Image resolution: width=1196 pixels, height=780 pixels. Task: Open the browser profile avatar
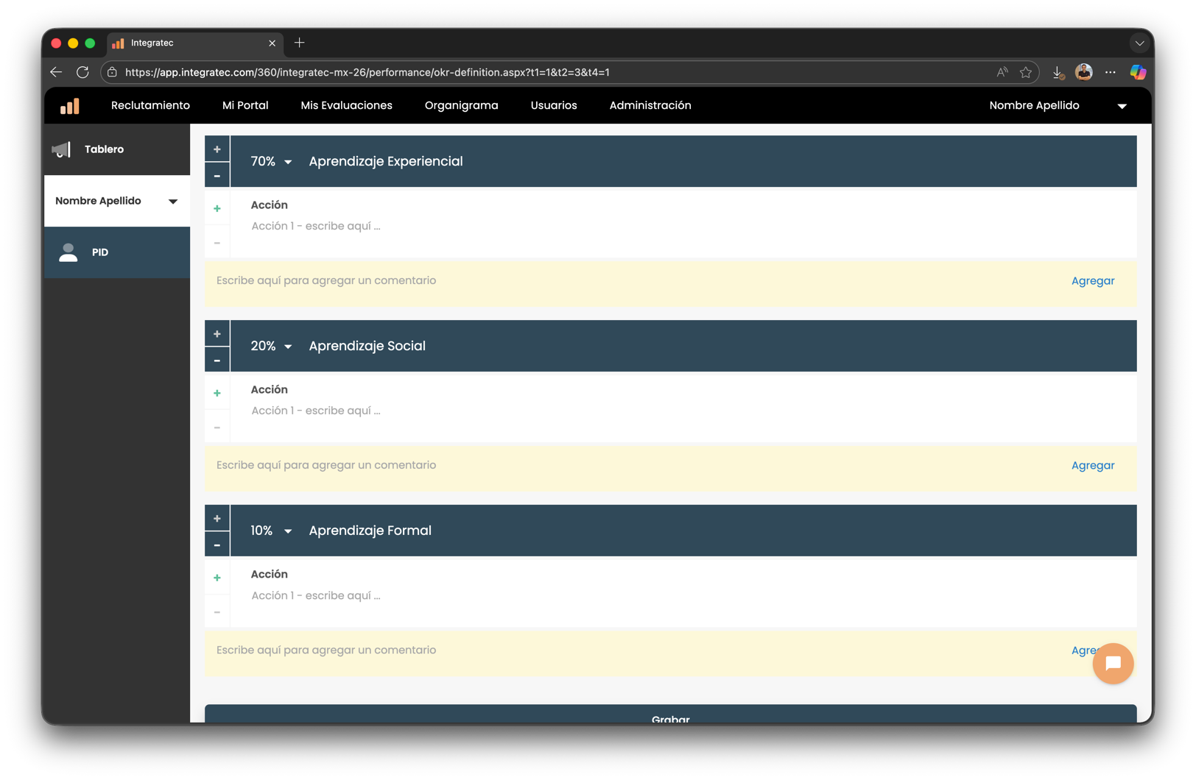click(x=1084, y=71)
